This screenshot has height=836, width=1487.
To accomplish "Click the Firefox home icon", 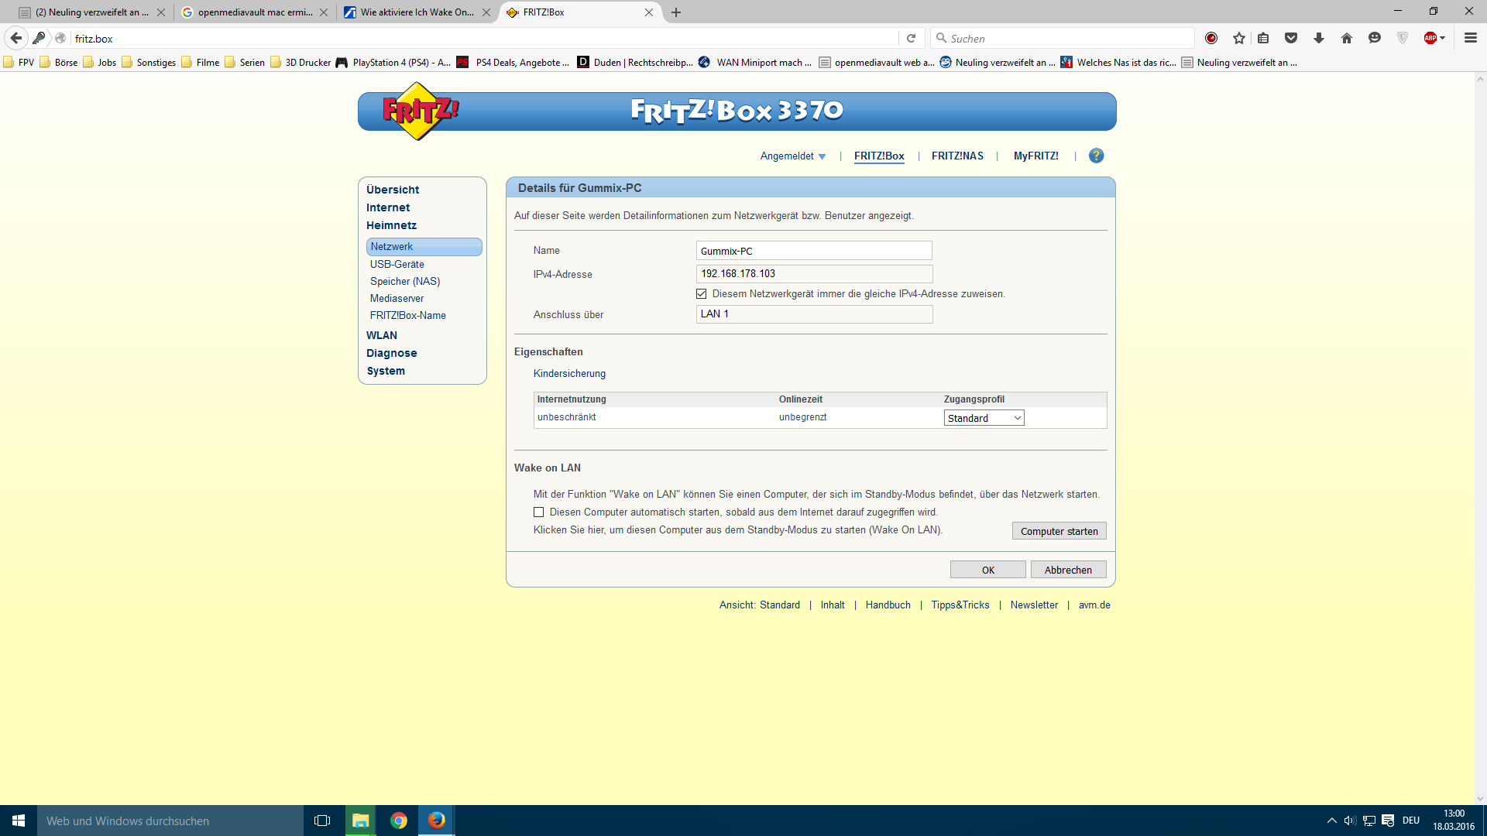I will (1347, 38).
